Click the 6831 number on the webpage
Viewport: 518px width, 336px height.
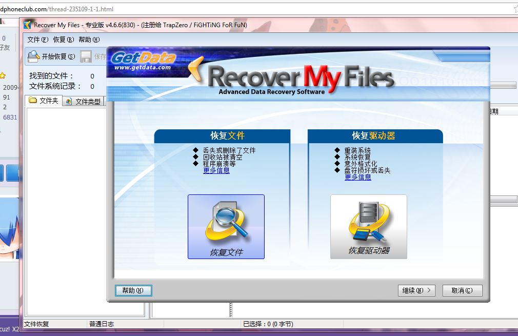point(10,117)
